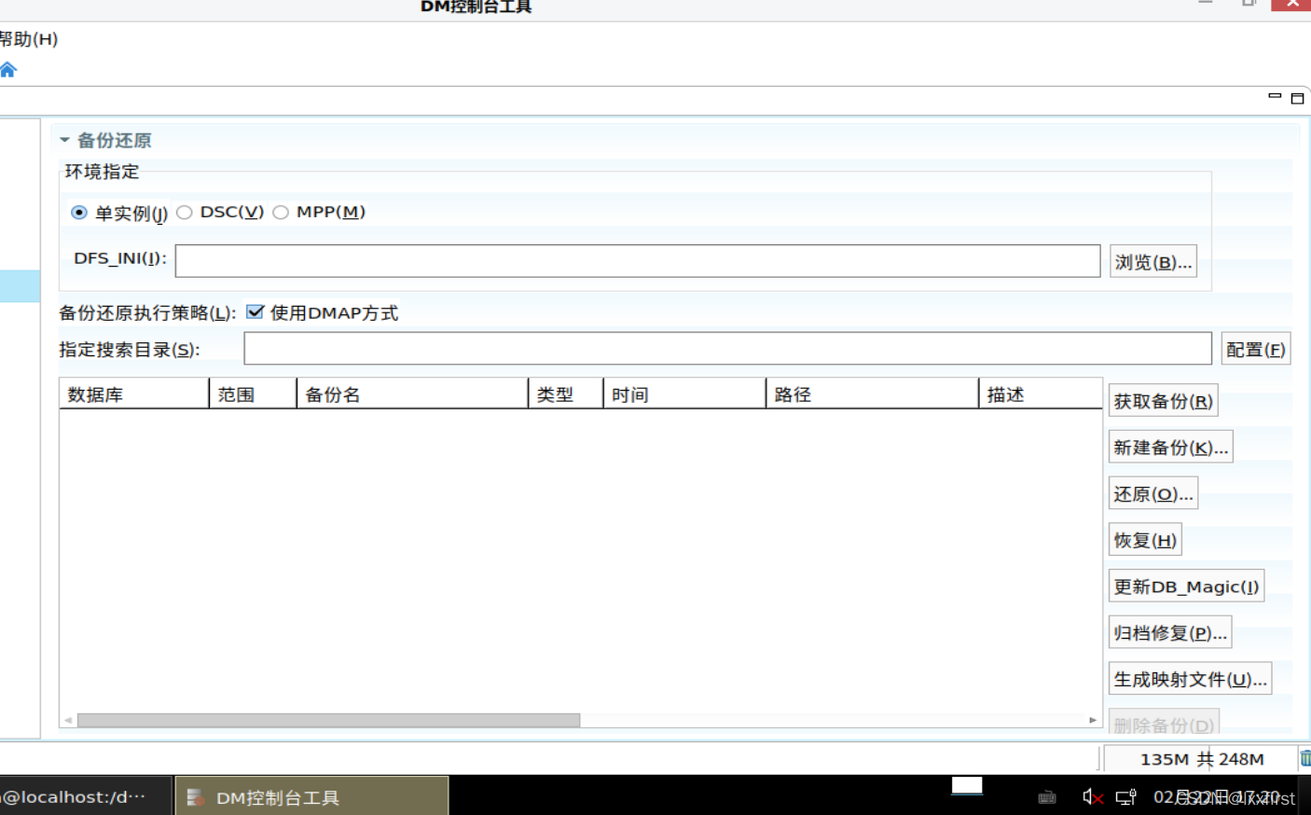Sort by 时间 column header
1311x815 pixels.
[684, 394]
